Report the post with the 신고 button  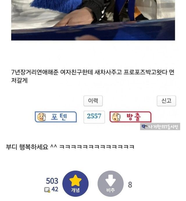pos(166,101)
